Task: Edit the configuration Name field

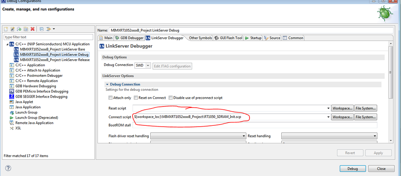Action: click(x=251, y=30)
